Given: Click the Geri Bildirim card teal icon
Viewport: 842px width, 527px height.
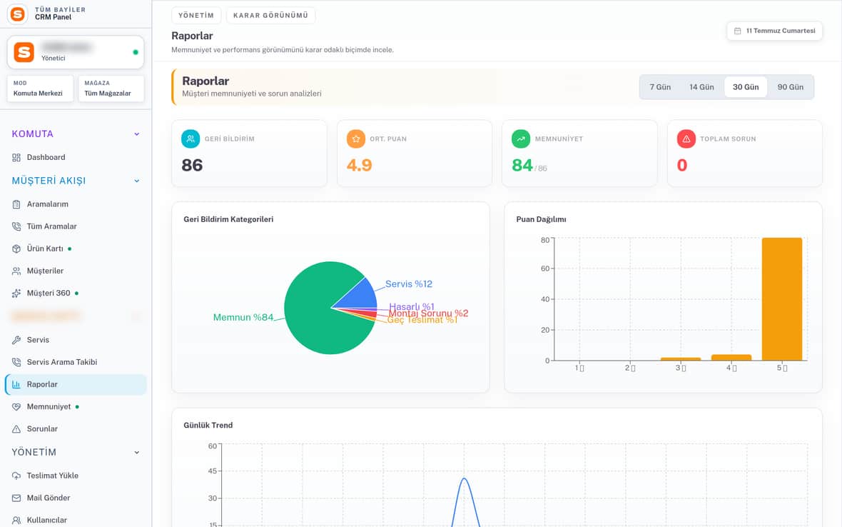Looking at the screenshot, I should coord(191,139).
